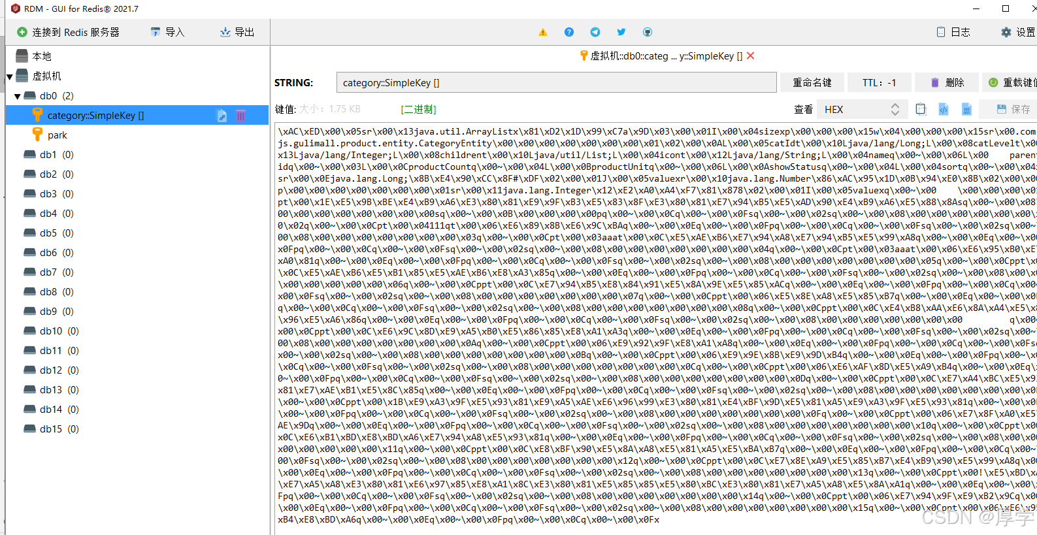1037x535 pixels.
Task: Click inside the HEX value editor area
Action: [x=655, y=329]
